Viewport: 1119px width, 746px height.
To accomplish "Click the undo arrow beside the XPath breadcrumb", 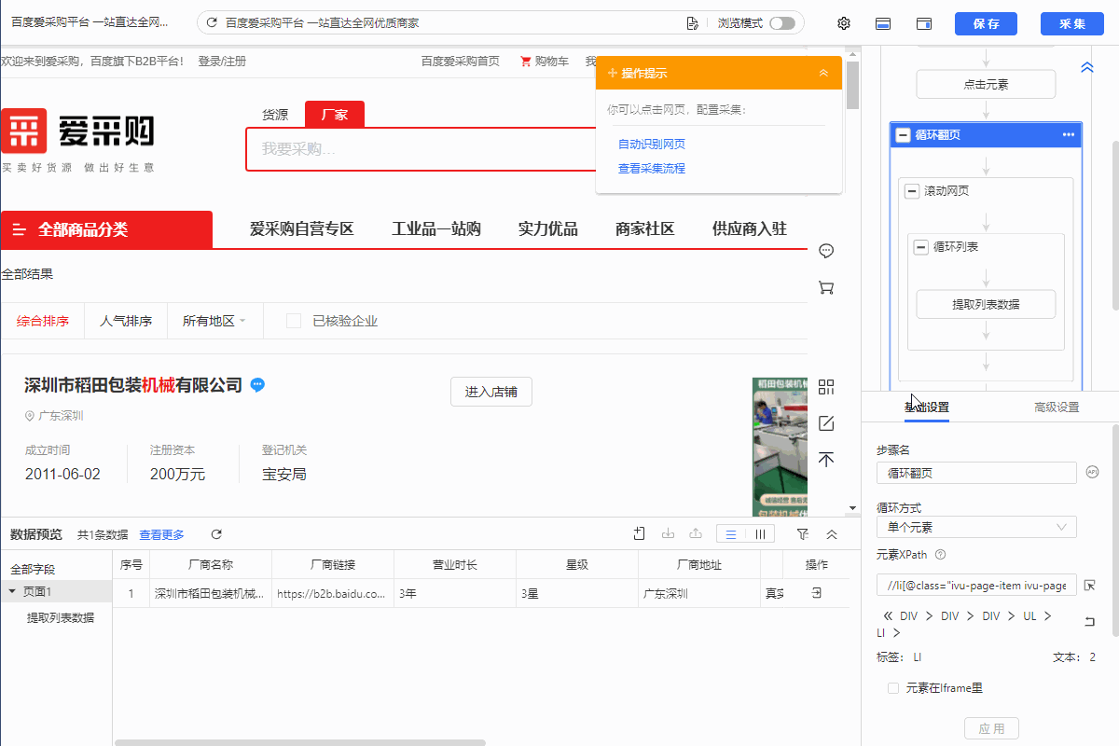I will (x=1089, y=622).
